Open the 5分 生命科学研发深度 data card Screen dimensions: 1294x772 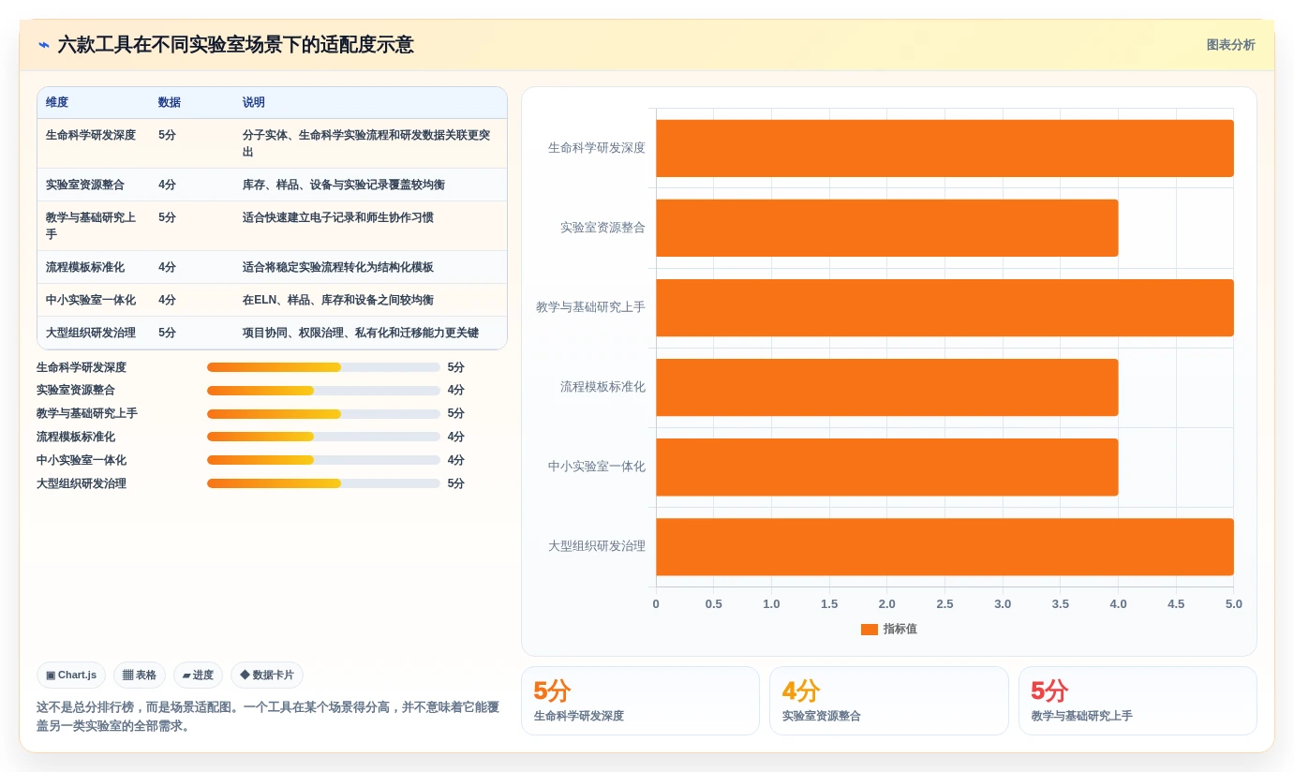tap(640, 701)
